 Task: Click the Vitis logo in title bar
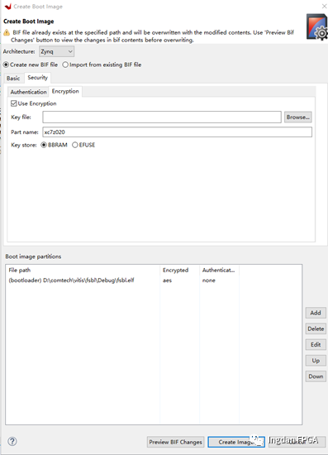pyautogui.click(x=7, y=7)
